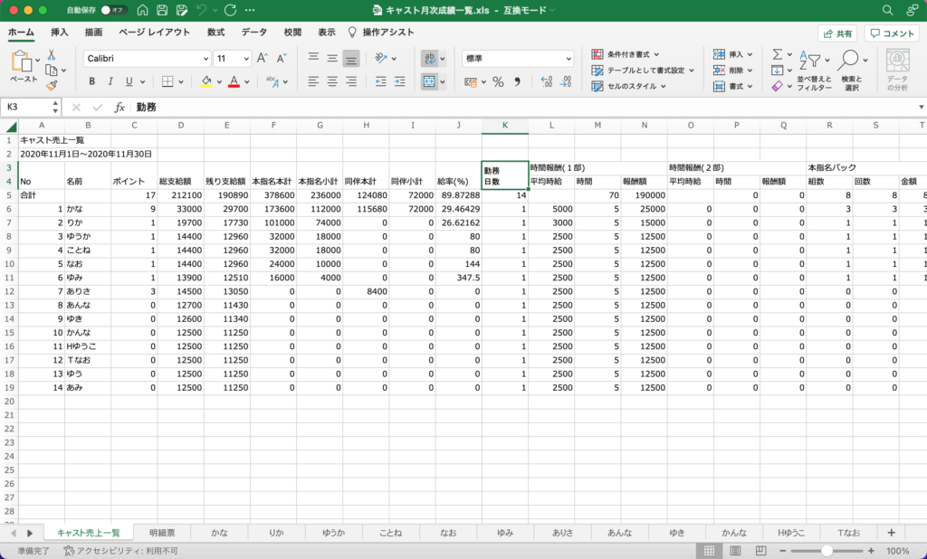Align text to top of cell
Viewport: 927px width, 559px height.
[x=313, y=58]
